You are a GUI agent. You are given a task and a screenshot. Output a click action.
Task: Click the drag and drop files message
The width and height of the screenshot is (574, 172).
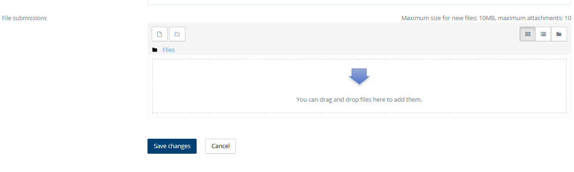click(359, 99)
